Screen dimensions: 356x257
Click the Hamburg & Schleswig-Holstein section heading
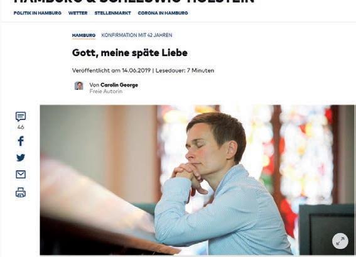click(x=134, y=1)
